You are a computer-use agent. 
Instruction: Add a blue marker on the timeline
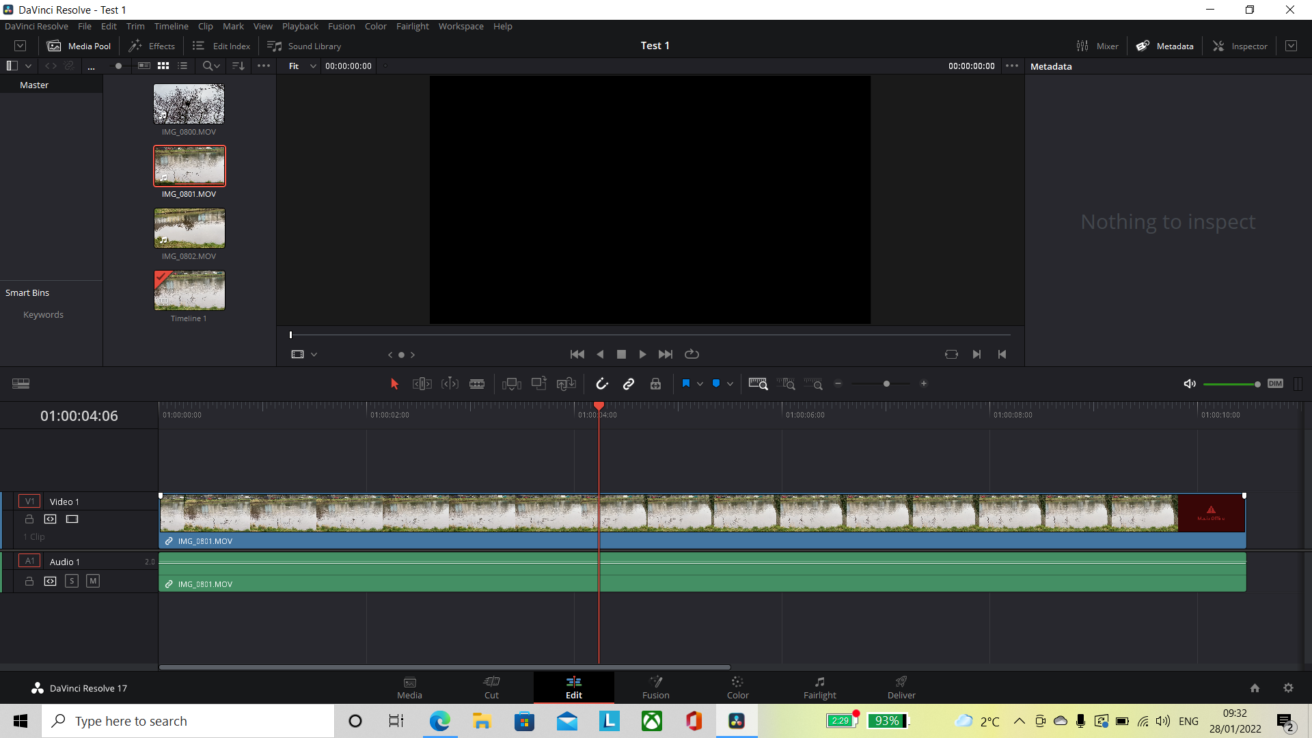716,384
